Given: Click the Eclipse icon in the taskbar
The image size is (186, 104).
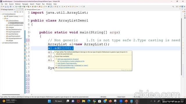Looking at the screenshot, I should coord(137,101).
